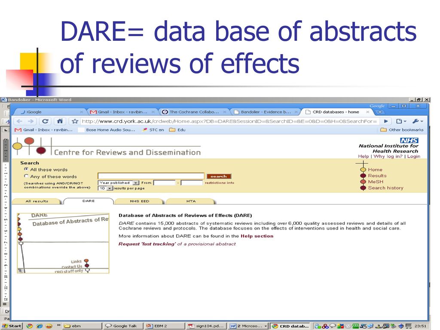Close the Gmail Inbox tab
This screenshot has height=330, width=440.
tap(153, 112)
